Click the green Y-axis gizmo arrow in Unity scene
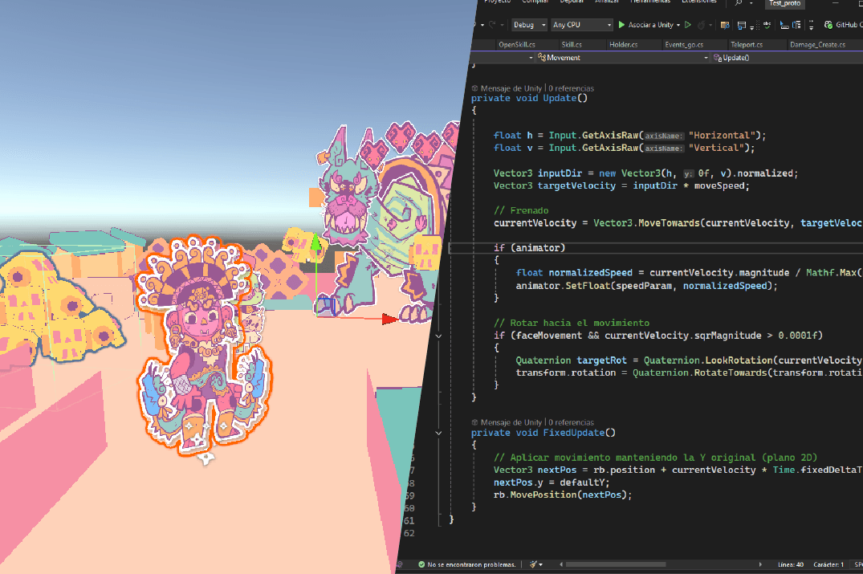This screenshot has width=863, height=574. point(316,242)
